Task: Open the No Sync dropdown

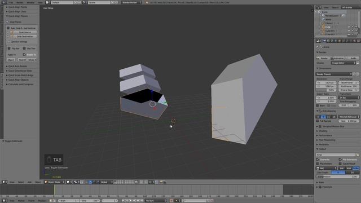Action: click(156, 201)
